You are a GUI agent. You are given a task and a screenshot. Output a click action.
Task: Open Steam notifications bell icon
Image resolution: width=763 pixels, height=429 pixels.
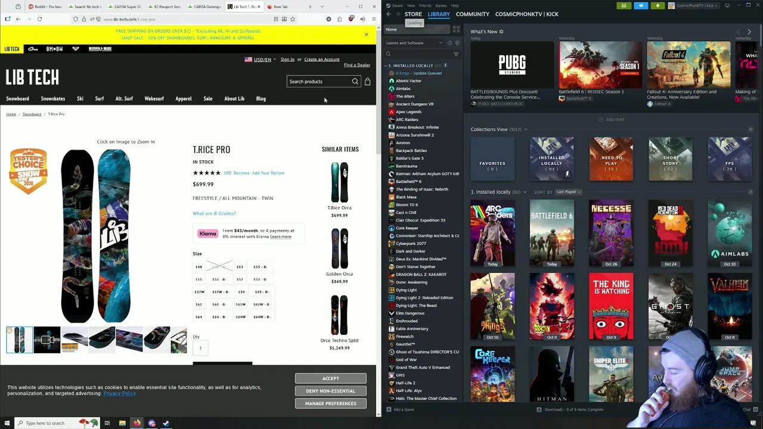[x=657, y=5]
